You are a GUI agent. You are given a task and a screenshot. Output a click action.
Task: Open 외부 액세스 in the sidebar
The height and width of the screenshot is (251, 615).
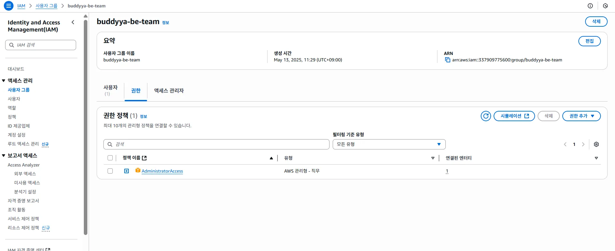click(25, 174)
